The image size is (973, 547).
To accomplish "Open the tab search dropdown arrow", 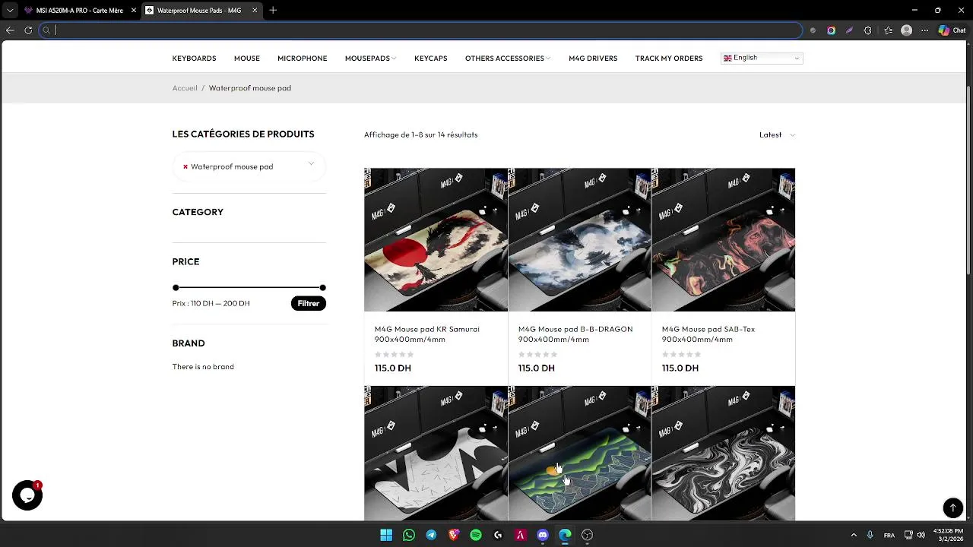I will tap(9, 10).
